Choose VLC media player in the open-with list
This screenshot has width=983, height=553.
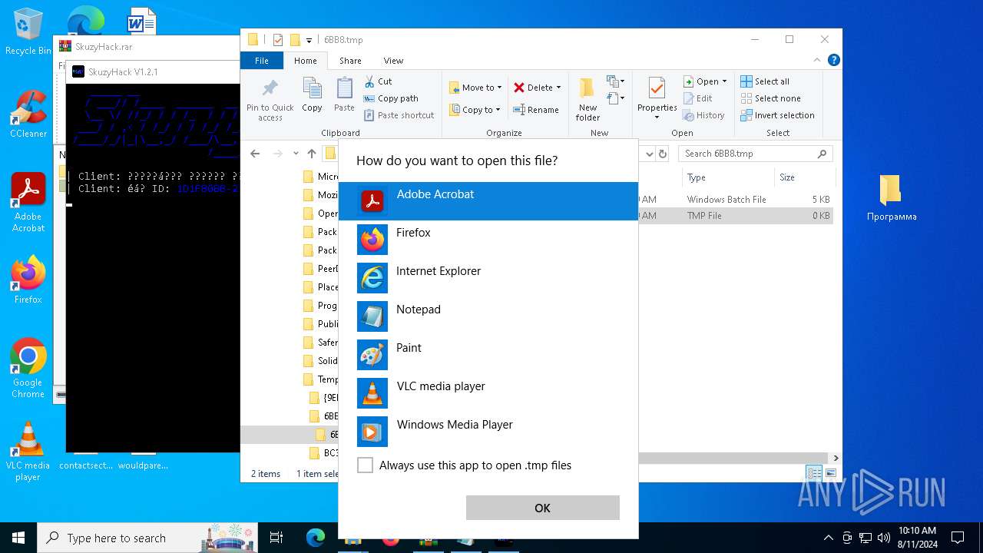click(x=488, y=393)
